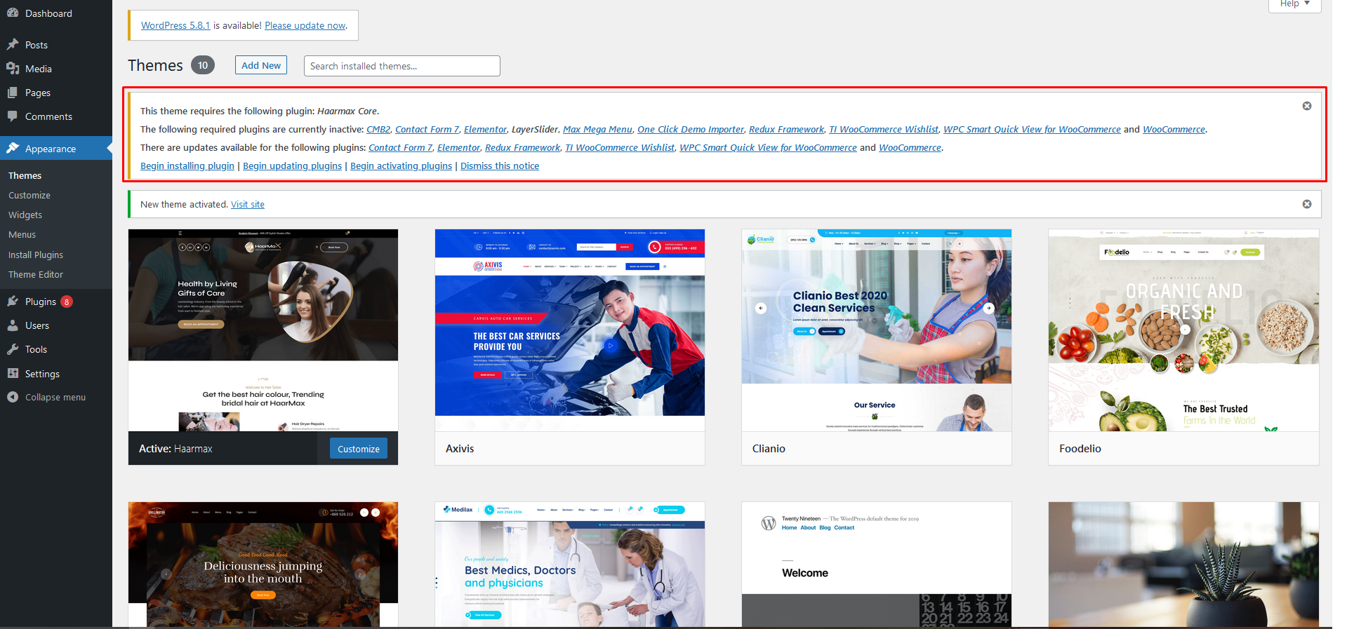Image resolution: width=1347 pixels, height=629 pixels.
Task: Click Max Mega Menu plugin link
Action: tap(597, 129)
